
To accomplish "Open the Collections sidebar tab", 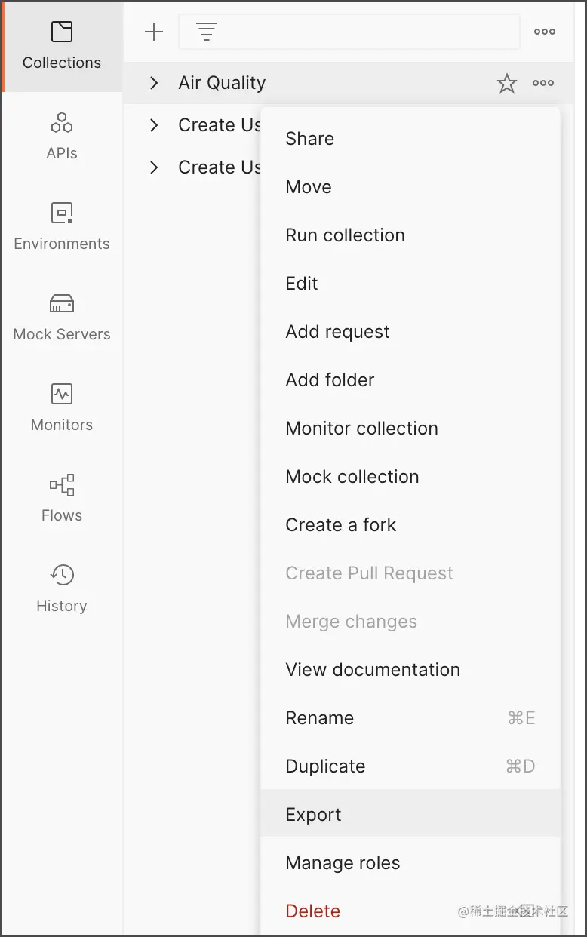I will (62, 46).
